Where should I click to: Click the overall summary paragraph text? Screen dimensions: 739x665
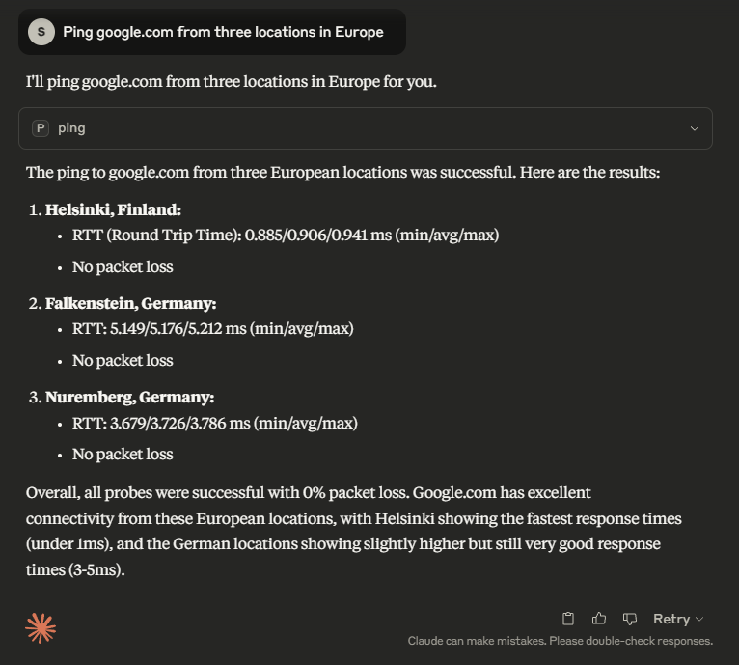coord(353,531)
